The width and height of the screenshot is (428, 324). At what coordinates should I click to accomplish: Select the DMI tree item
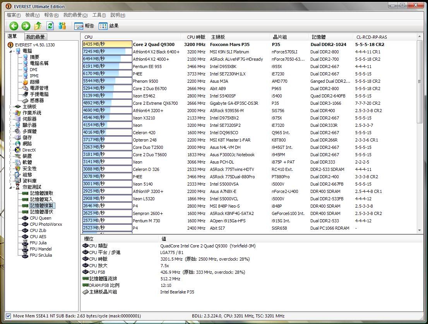coord(33,70)
